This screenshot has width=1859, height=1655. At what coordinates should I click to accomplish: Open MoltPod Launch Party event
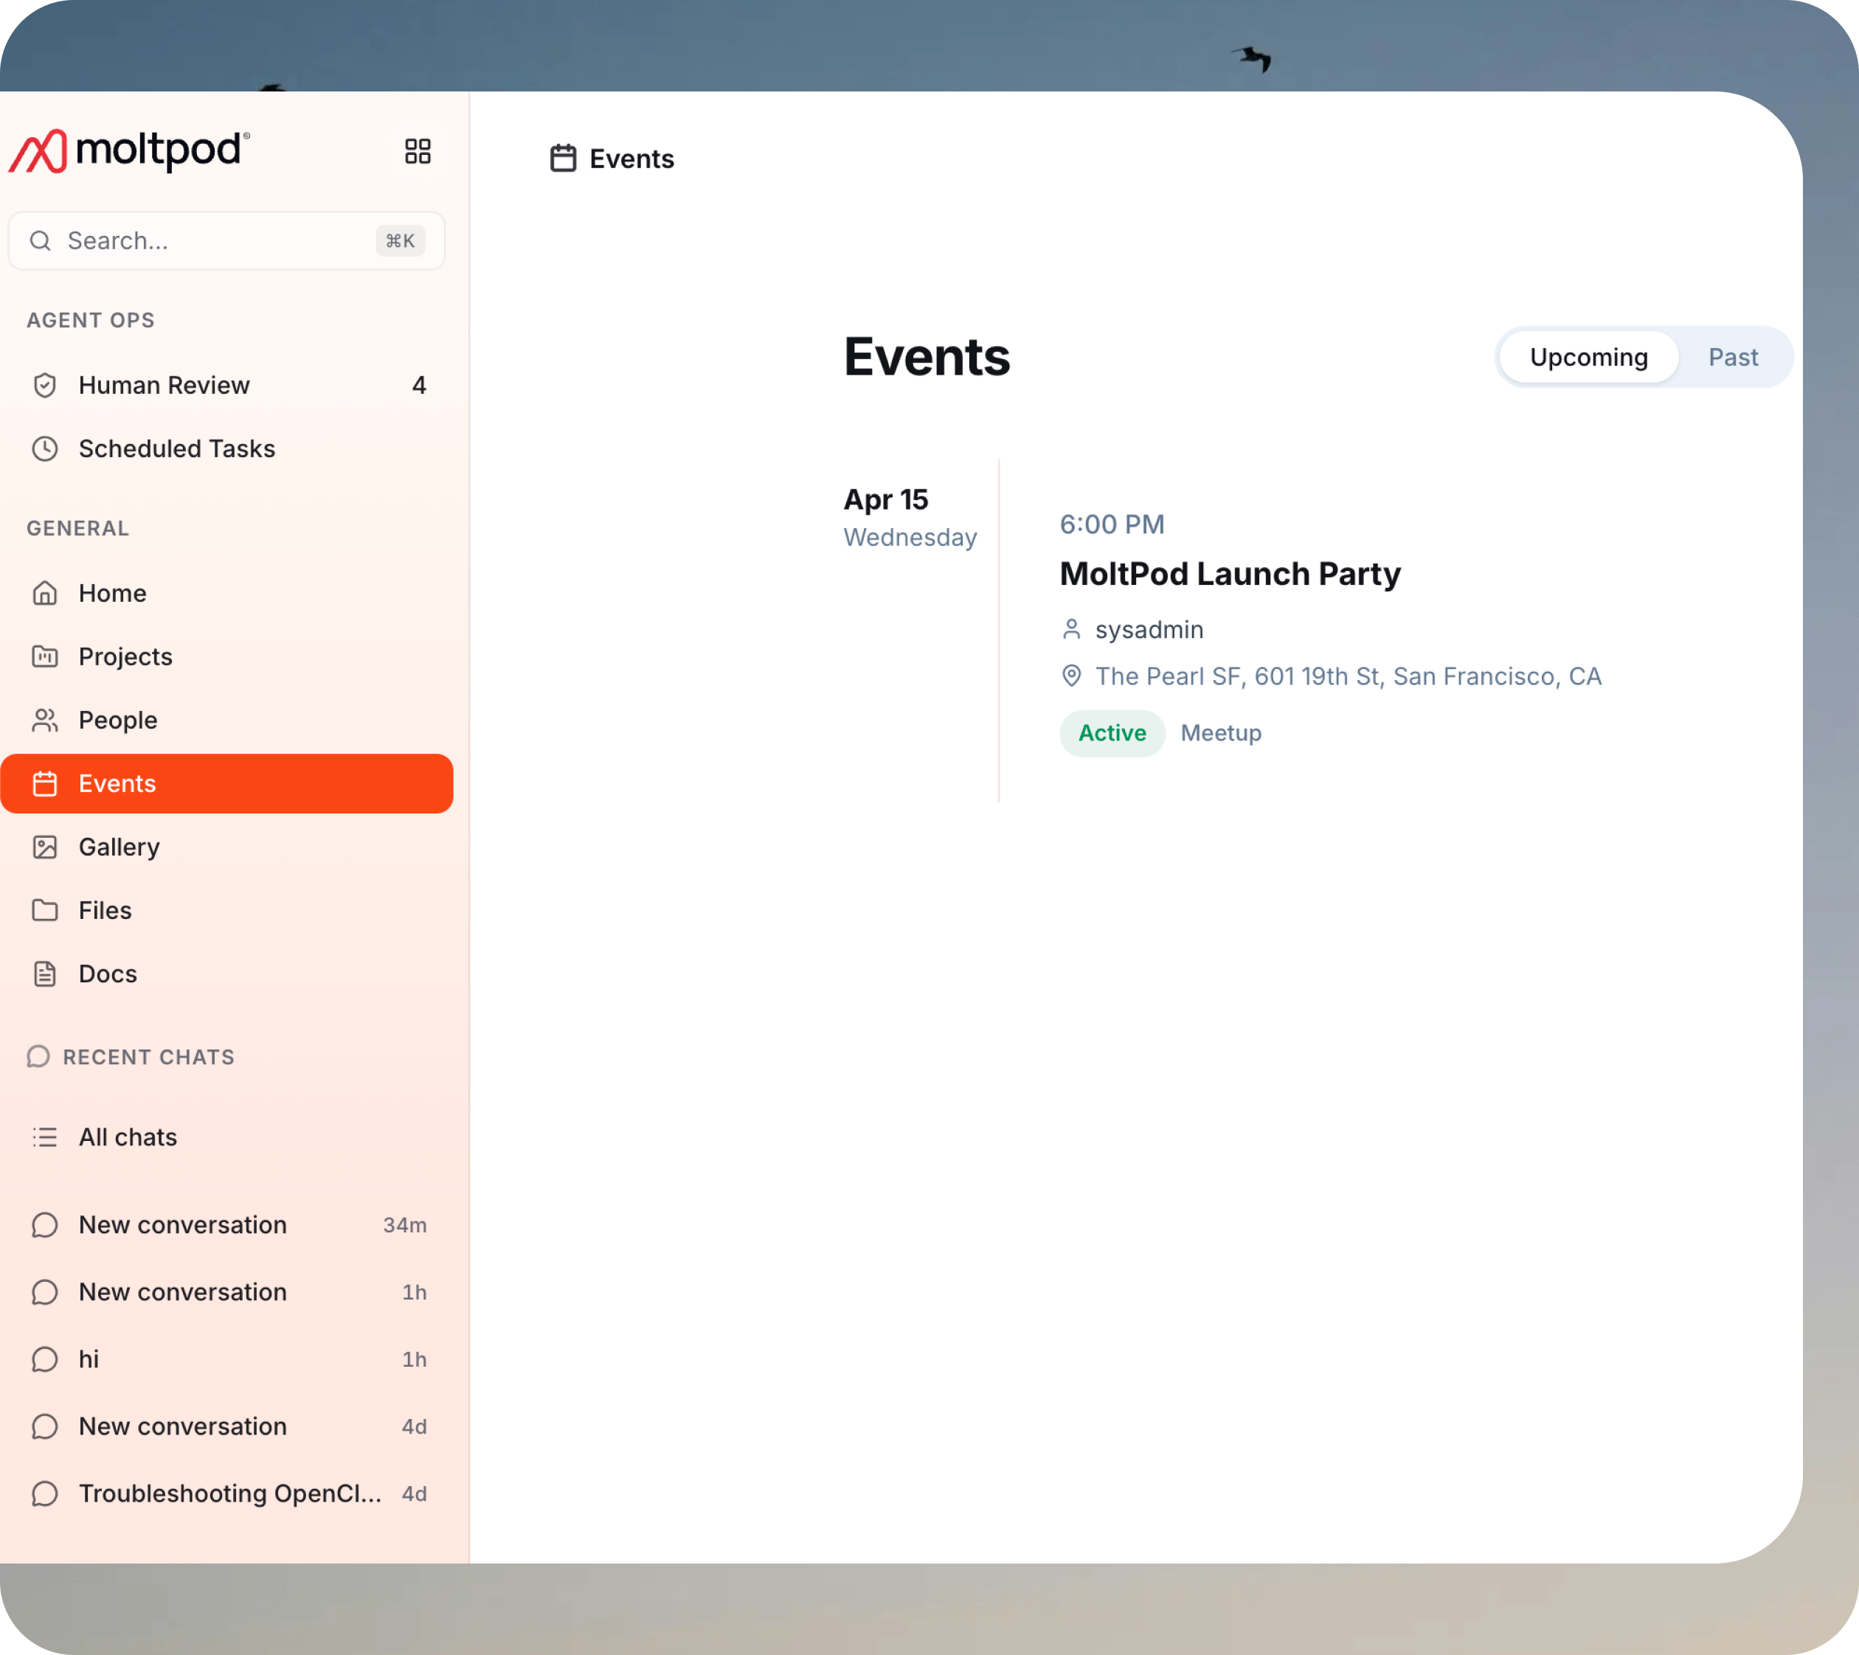(1230, 575)
